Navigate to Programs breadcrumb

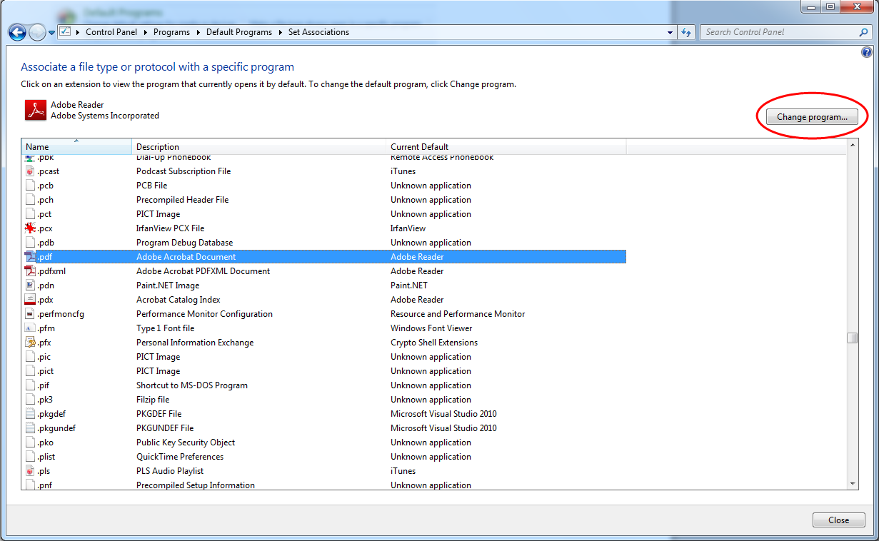click(x=171, y=32)
